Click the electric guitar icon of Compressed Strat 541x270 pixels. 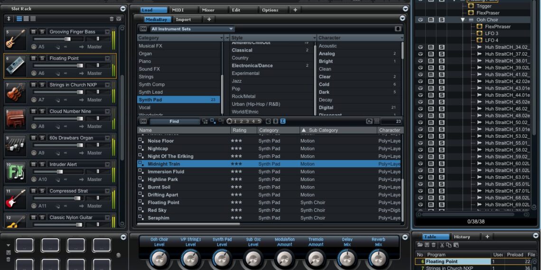15,198
